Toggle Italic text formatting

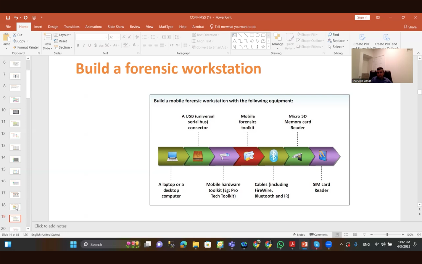(x=84, y=45)
